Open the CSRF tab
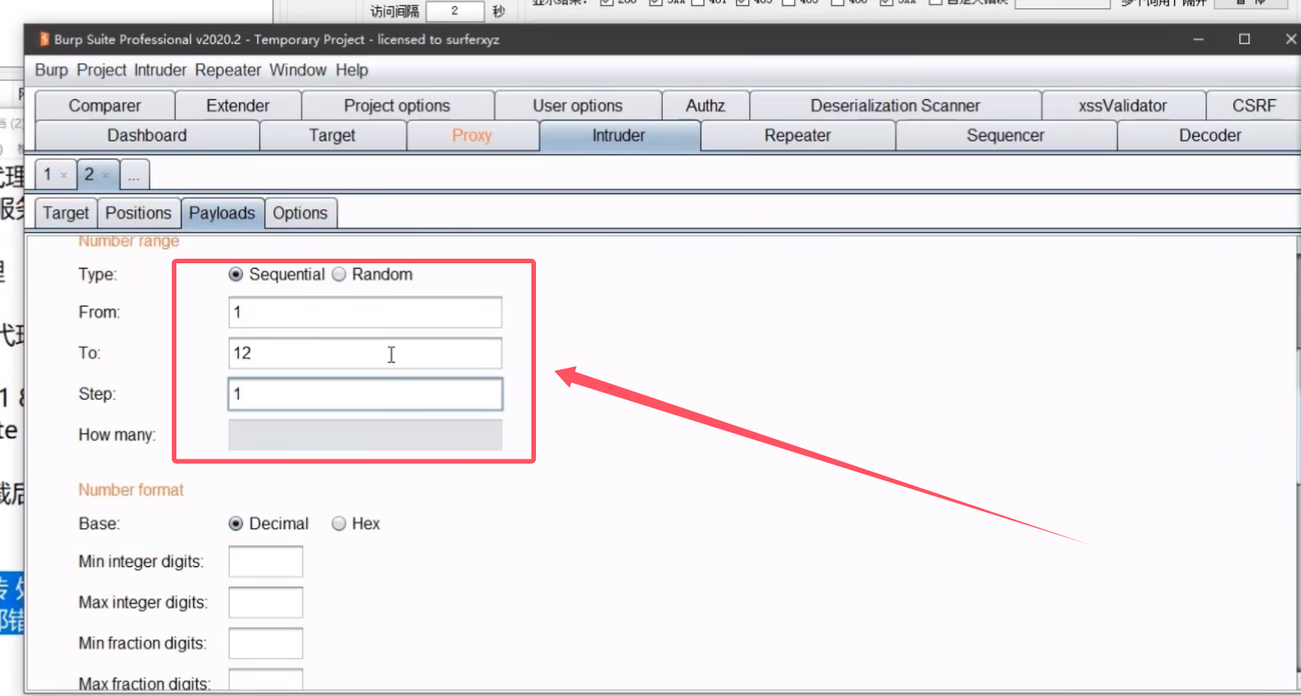Image resolution: width=1301 pixels, height=696 pixels. point(1254,105)
